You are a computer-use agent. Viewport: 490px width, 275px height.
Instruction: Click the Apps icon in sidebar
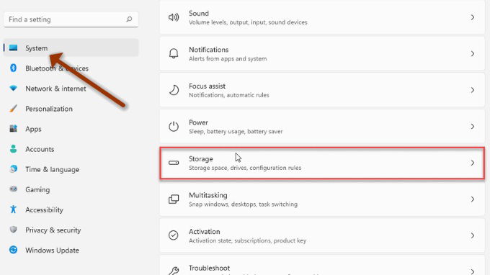pos(13,128)
